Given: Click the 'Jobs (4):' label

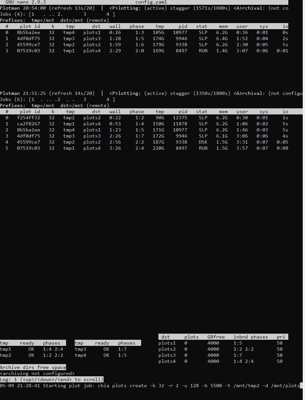Looking at the screenshot, I should [13, 14].
